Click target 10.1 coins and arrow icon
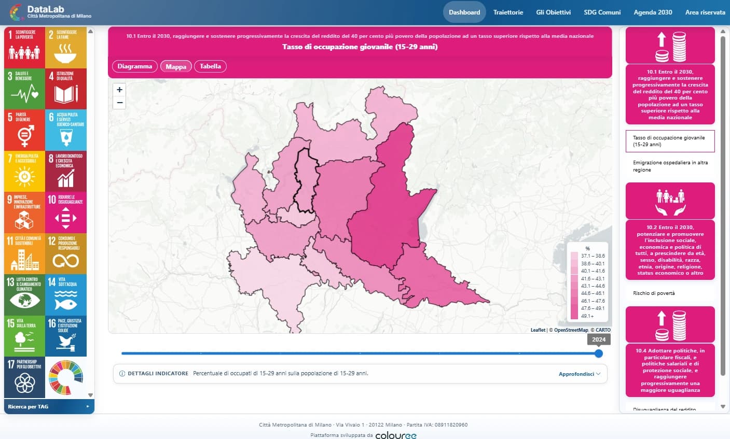 tap(670, 46)
